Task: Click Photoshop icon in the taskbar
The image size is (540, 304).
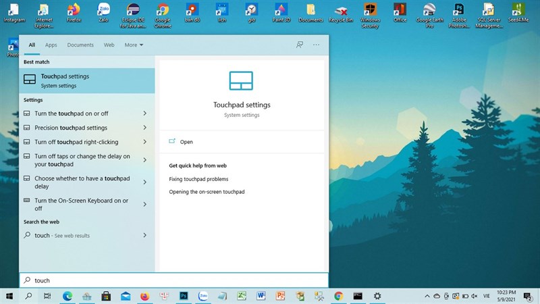Action: (183, 296)
